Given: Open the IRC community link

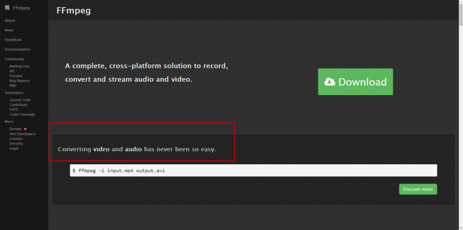Looking at the screenshot, I should pos(12,71).
